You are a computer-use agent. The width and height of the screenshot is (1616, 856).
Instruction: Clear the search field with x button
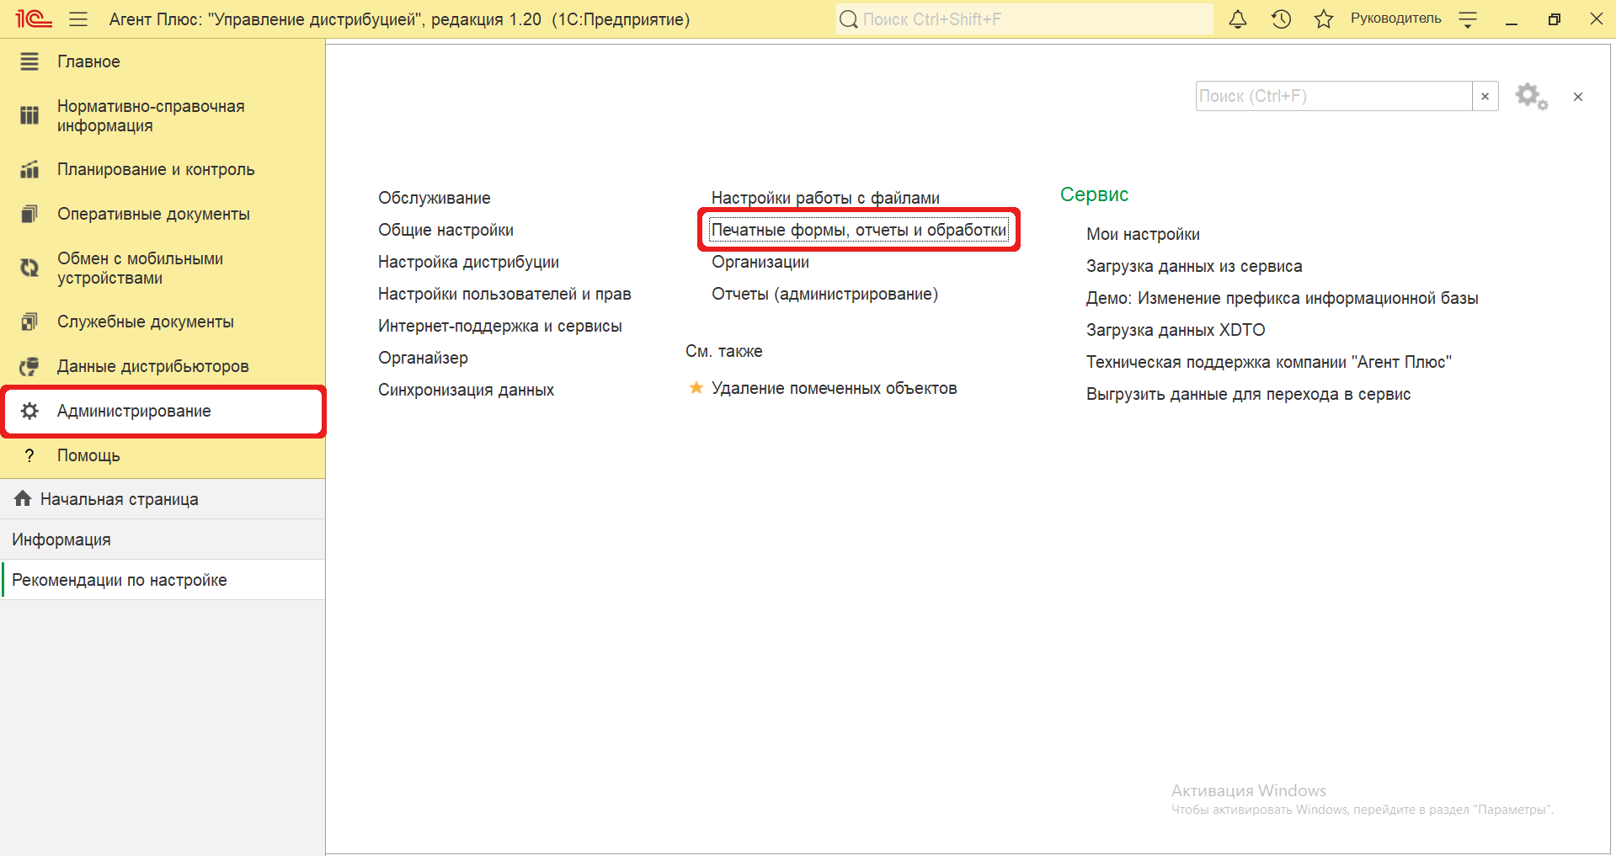(x=1485, y=96)
